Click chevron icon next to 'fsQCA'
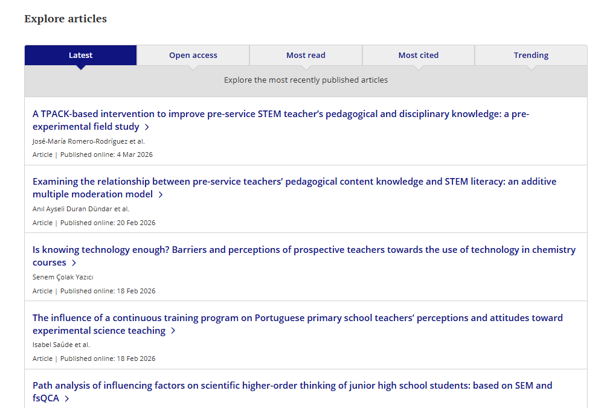 (x=67, y=399)
